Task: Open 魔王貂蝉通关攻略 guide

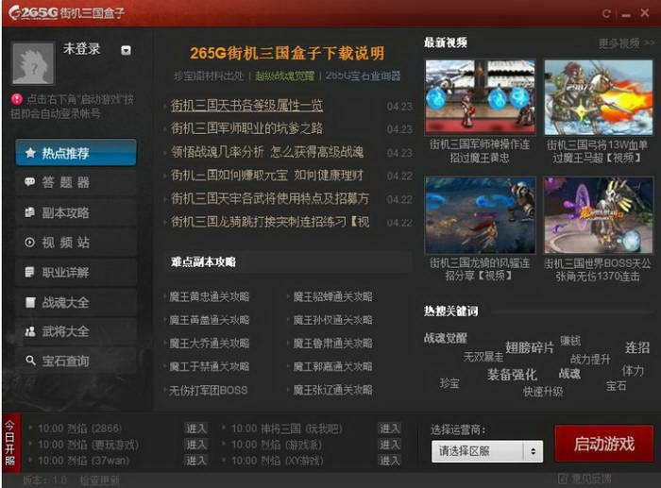Action: (333, 296)
